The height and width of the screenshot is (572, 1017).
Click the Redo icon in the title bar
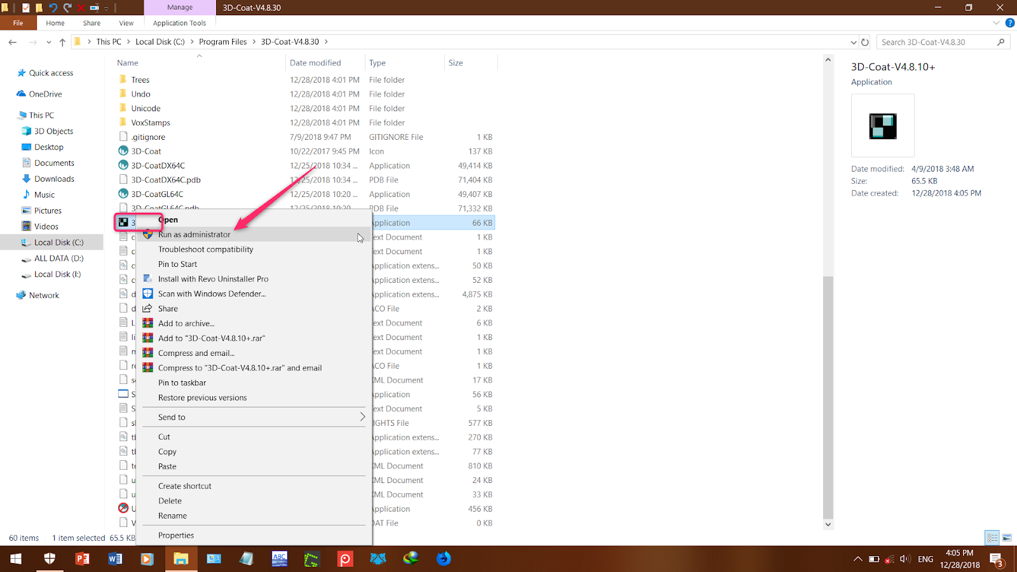[x=67, y=8]
